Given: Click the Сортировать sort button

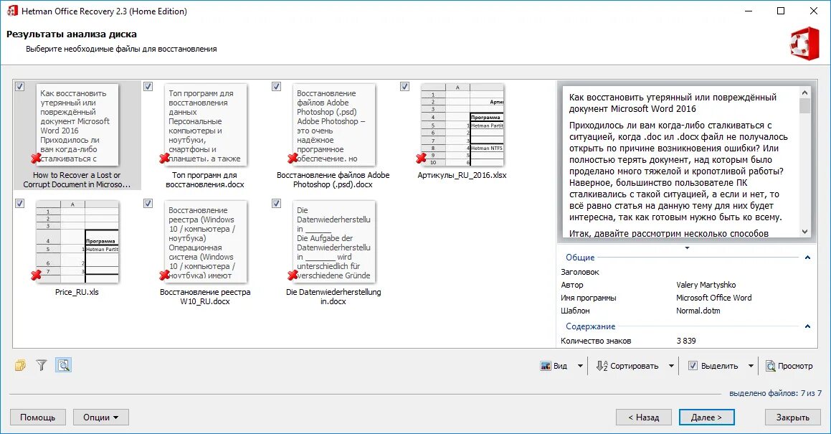Looking at the screenshot, I should pos(627,366).
